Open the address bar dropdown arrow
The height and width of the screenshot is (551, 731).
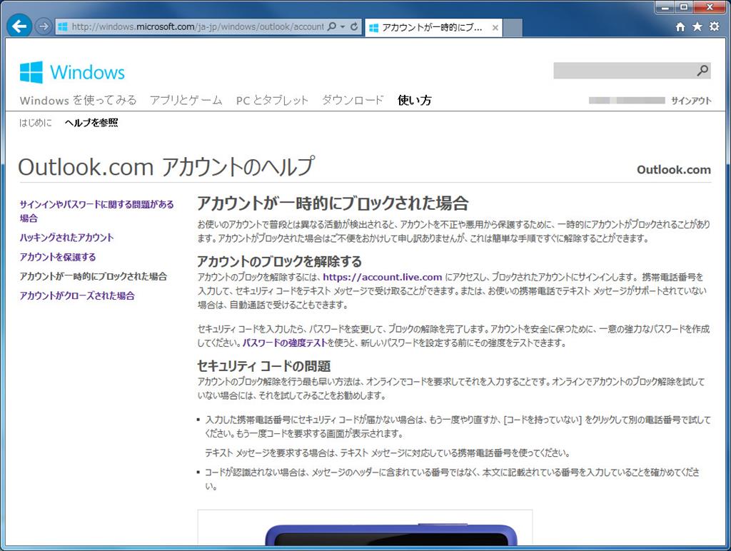tap(343, 26)
